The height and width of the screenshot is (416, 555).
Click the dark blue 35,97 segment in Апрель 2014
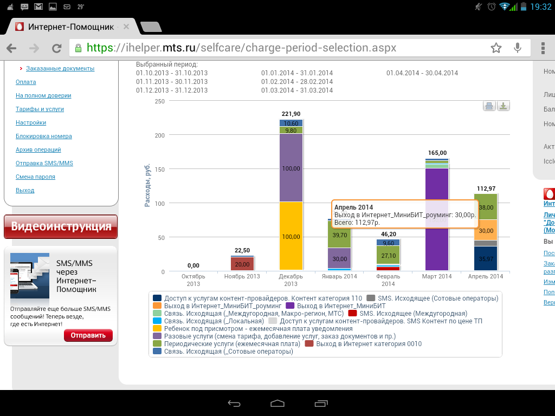pos(486,258)
